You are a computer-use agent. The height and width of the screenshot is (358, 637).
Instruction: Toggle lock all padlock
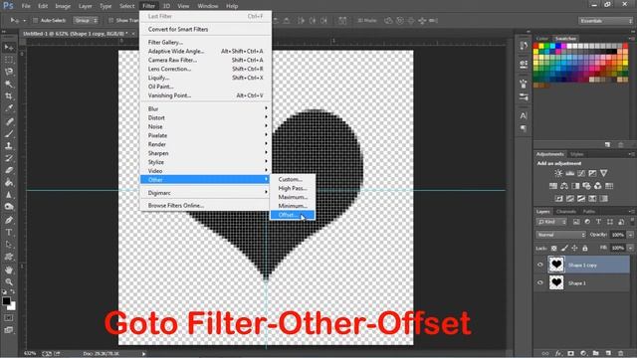[585, 248]
